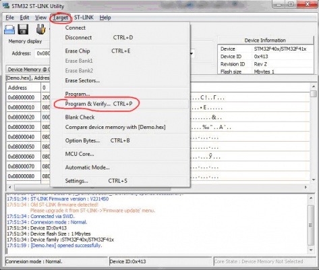
Task: Open the Help menu
Action: 105,18
